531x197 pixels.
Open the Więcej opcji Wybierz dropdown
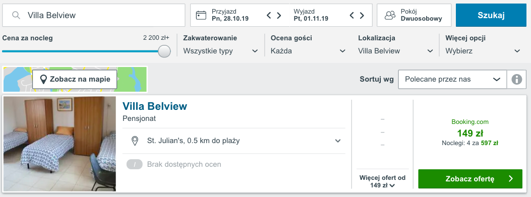pos(483,51)
